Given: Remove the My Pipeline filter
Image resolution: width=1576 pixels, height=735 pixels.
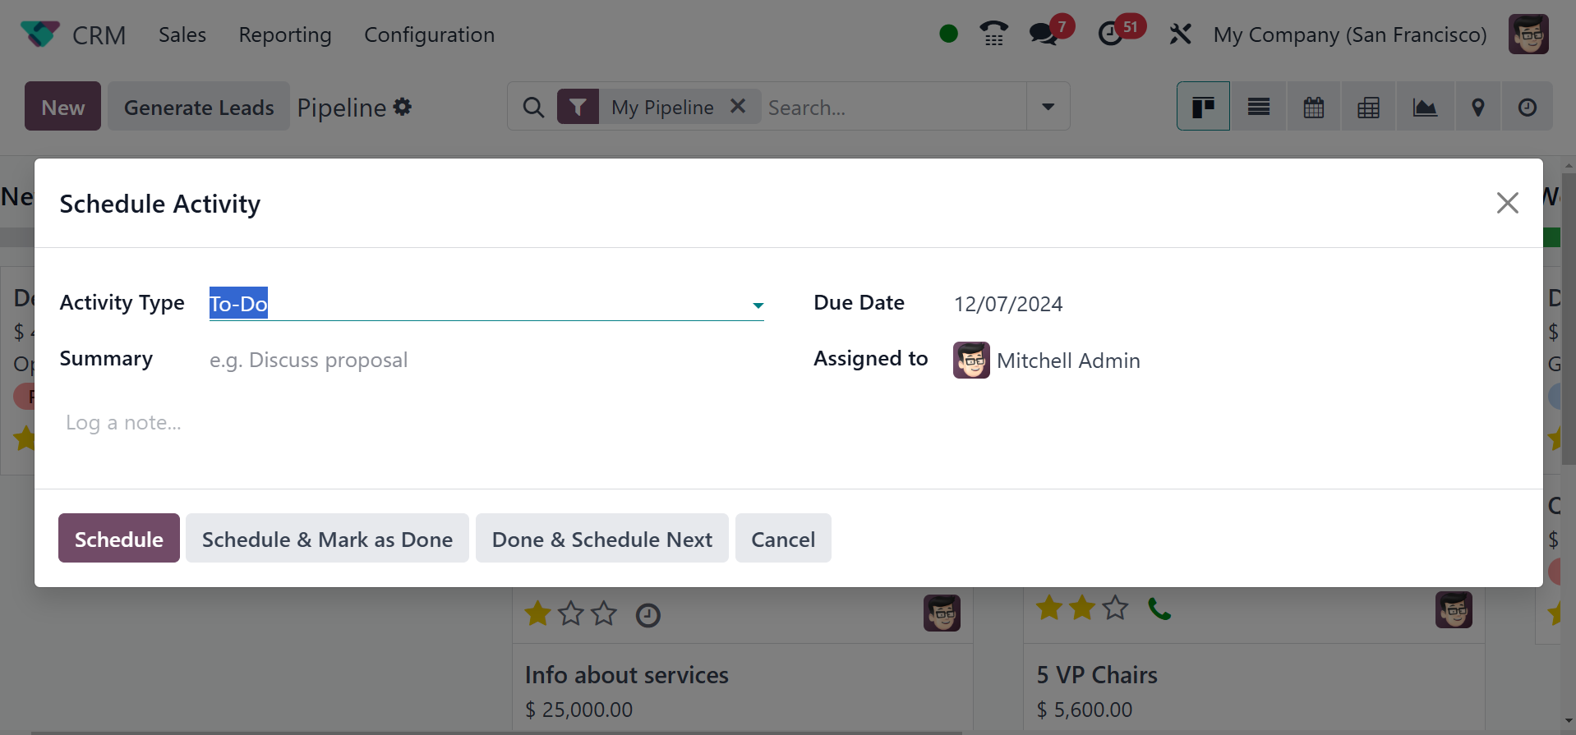Looking at the screenshot, I should pyautogui.click(x=738, y=107).
